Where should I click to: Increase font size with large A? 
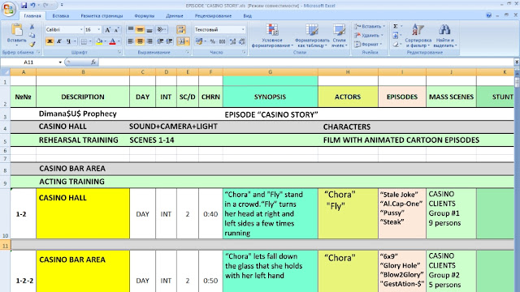(107, 30)
